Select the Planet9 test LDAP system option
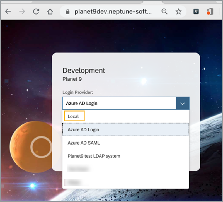 [x=94, y=156]
